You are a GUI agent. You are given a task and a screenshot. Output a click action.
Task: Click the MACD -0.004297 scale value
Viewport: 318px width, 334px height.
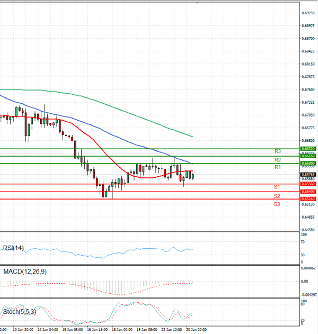pos(308,295)
